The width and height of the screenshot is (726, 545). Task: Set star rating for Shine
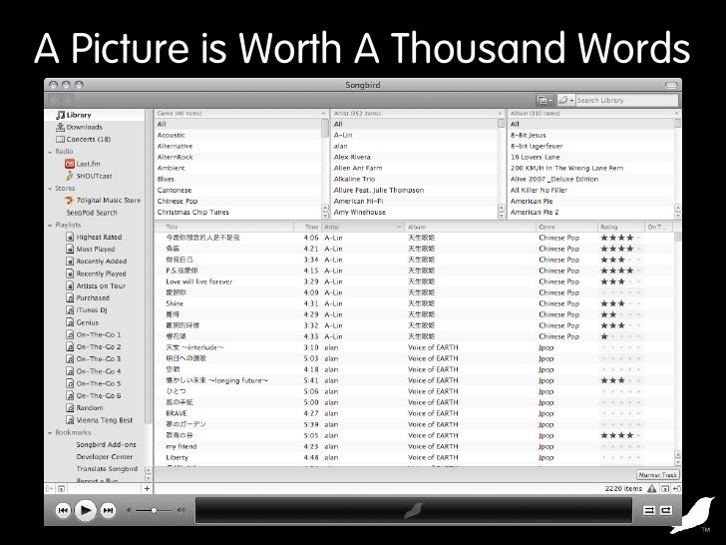pyautogui.click(x=620, y=303)
